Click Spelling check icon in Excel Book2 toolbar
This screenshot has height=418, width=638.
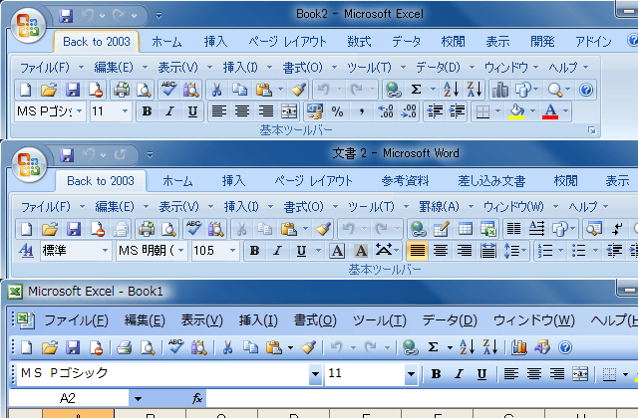pos(168,90)
